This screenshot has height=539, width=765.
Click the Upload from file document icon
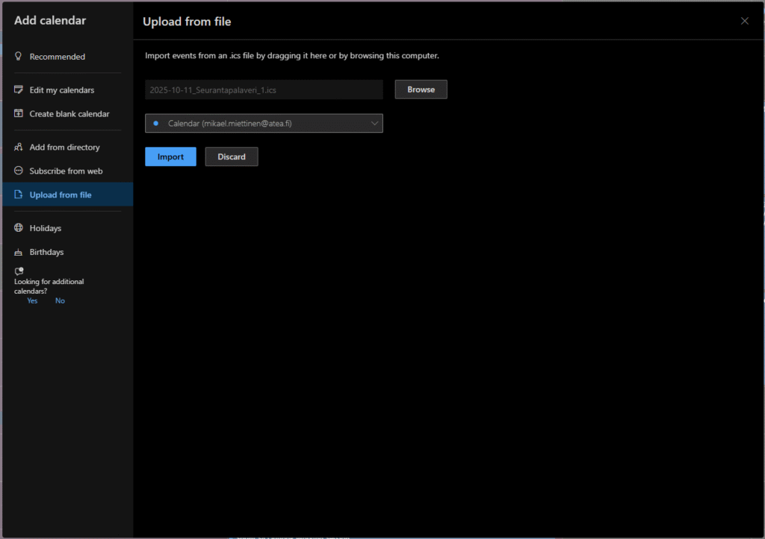click(19, 195)
